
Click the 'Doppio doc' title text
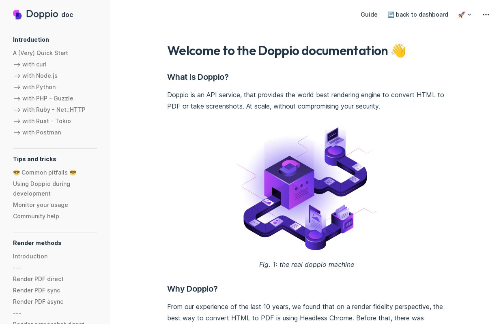click(49, 15)
